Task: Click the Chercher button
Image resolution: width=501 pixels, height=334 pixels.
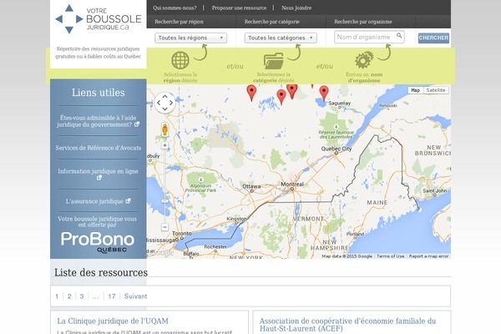Action: (x=433, y=38)
